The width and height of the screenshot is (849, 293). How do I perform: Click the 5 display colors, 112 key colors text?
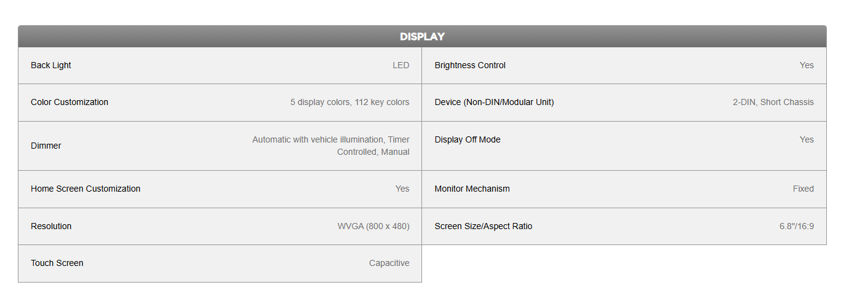pos(350,102)
